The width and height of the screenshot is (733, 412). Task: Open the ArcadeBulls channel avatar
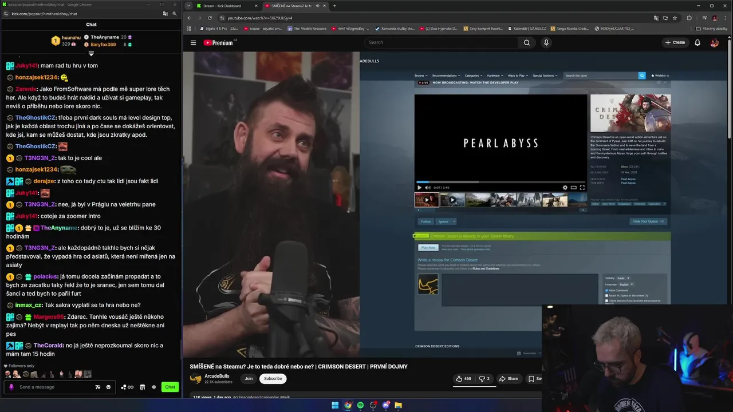(x=196, y=378)
